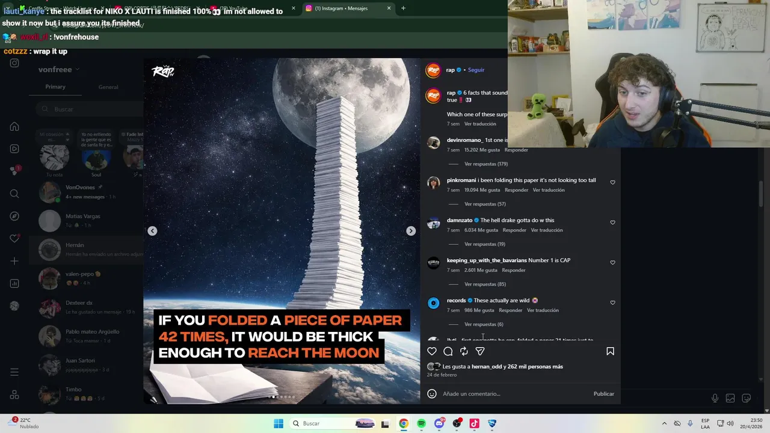This screenshot has width=770, height=433.
Task: Switch to Primary messages tab
Action: (55, 87)
